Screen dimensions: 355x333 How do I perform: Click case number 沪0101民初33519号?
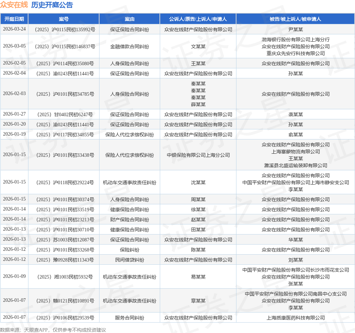tap(73, 210)
